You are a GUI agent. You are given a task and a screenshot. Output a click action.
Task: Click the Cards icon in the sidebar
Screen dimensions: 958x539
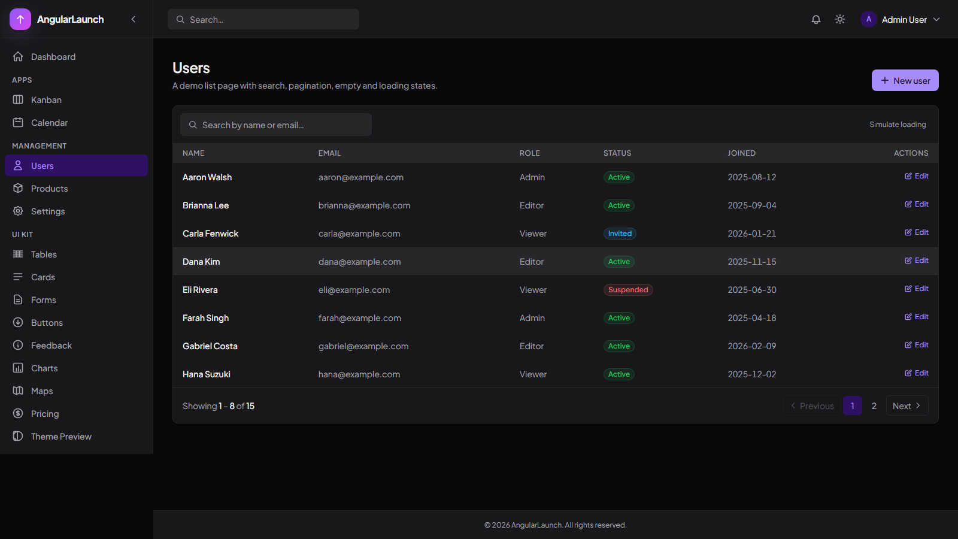(x=18, y=277)
